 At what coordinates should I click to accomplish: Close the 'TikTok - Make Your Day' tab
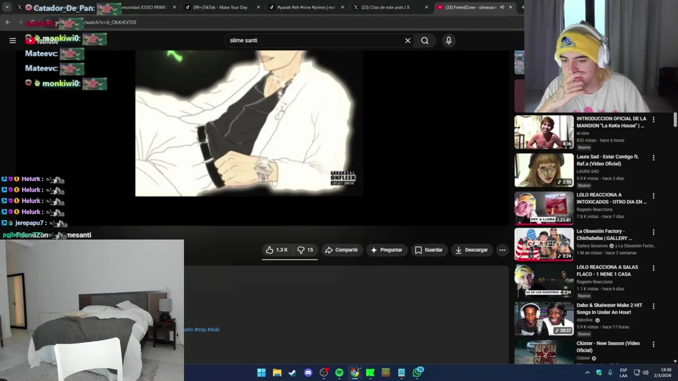coord(258,7)
